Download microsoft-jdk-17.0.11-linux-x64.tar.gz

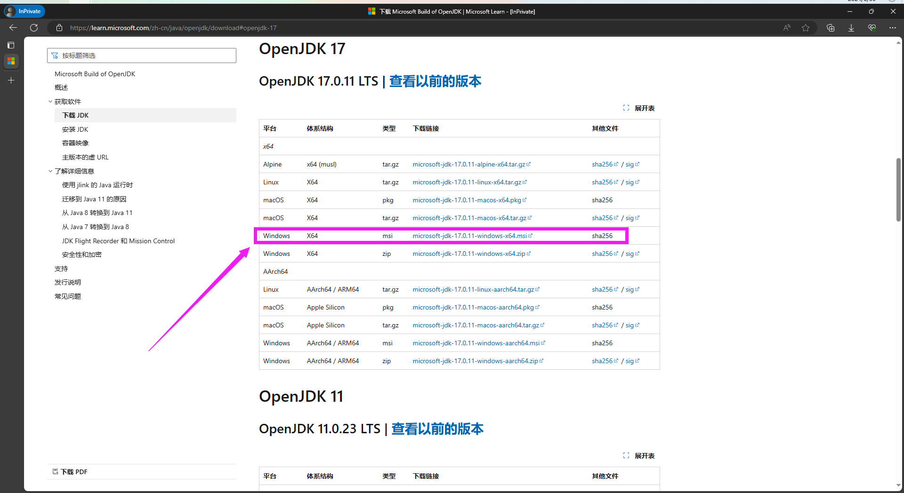[x=469, y=182]
